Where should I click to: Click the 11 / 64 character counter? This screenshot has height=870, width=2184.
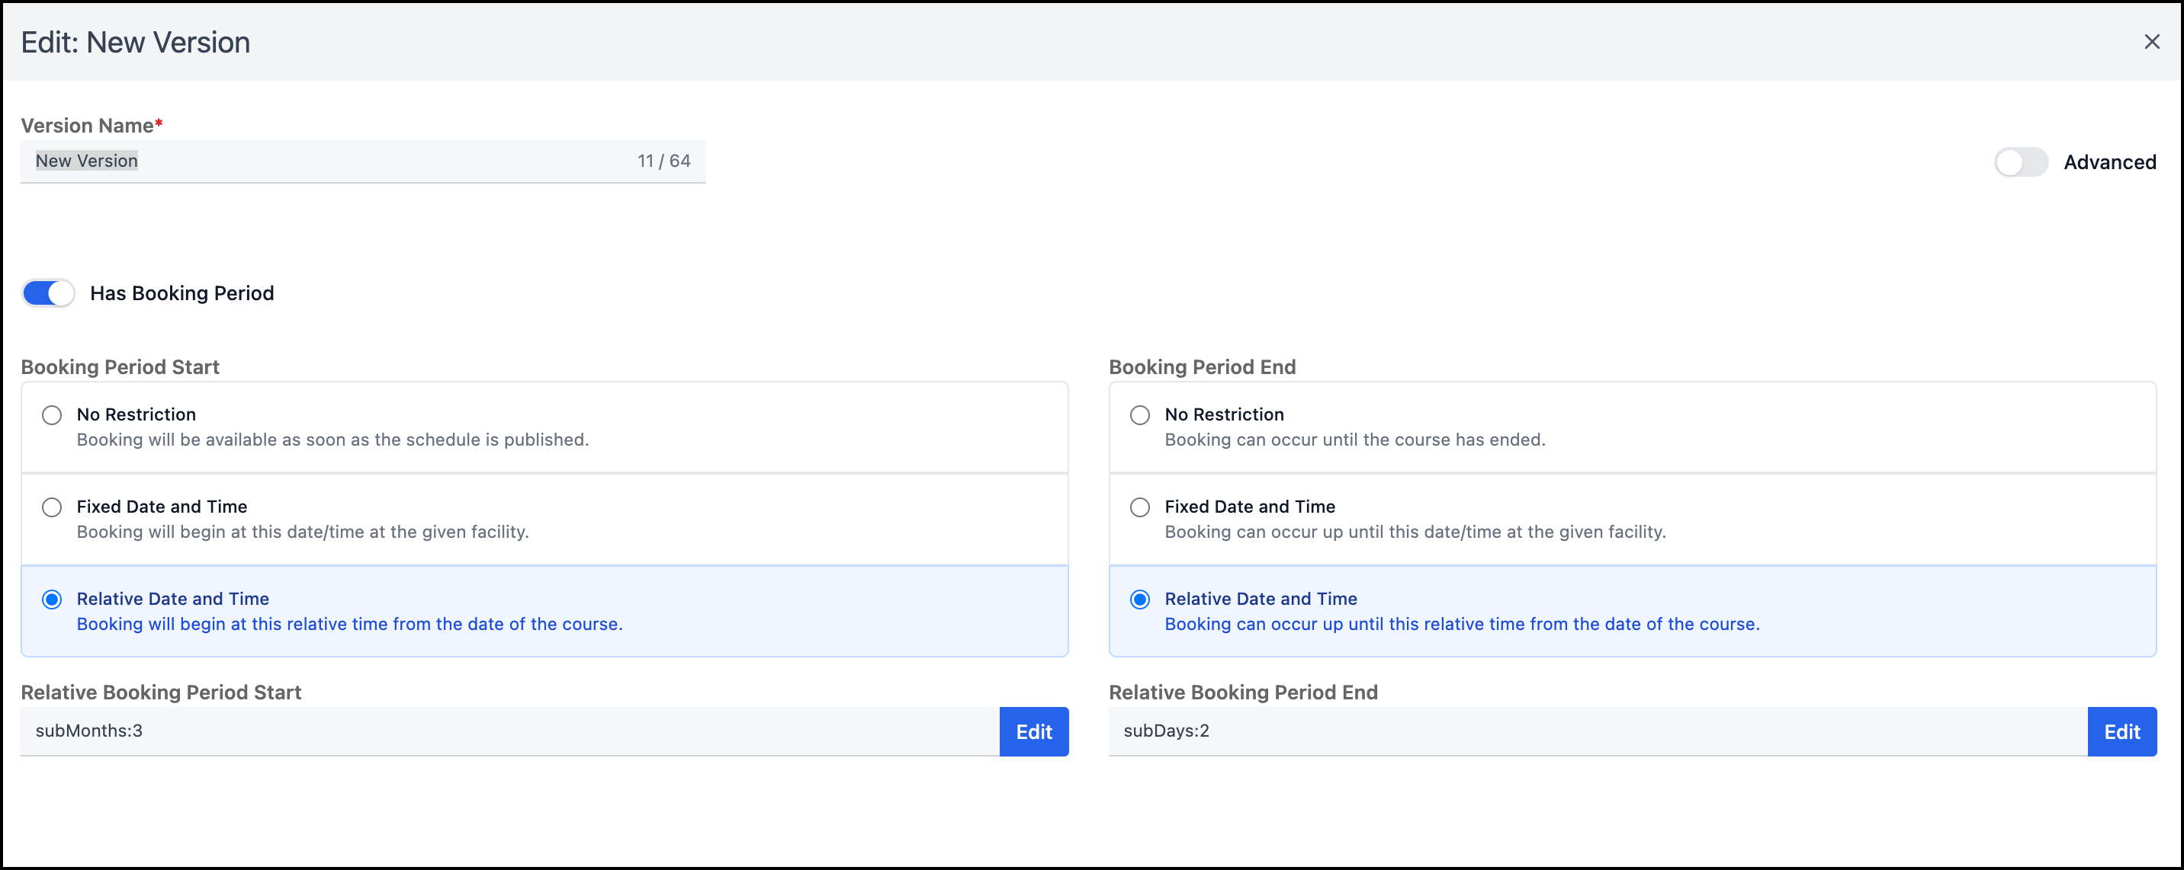tap(663, 161)
